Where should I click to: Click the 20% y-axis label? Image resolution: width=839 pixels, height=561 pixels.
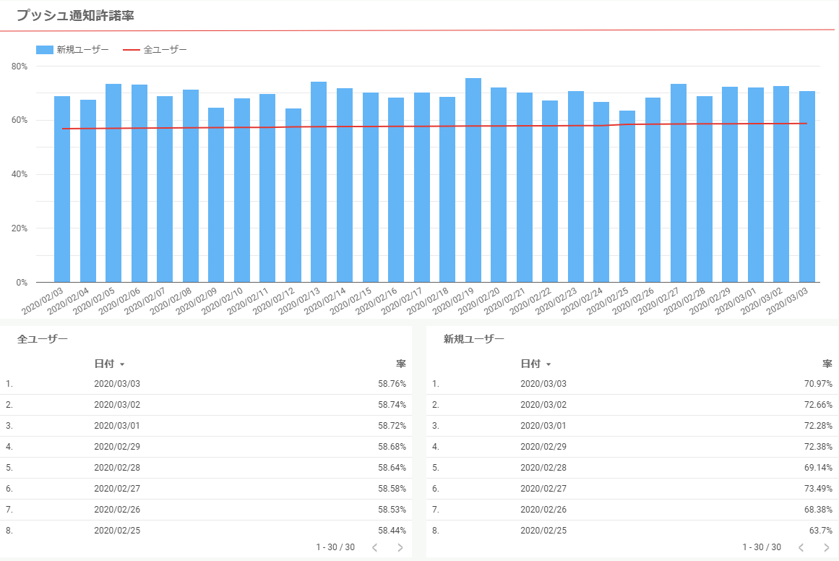click(20, 228)
